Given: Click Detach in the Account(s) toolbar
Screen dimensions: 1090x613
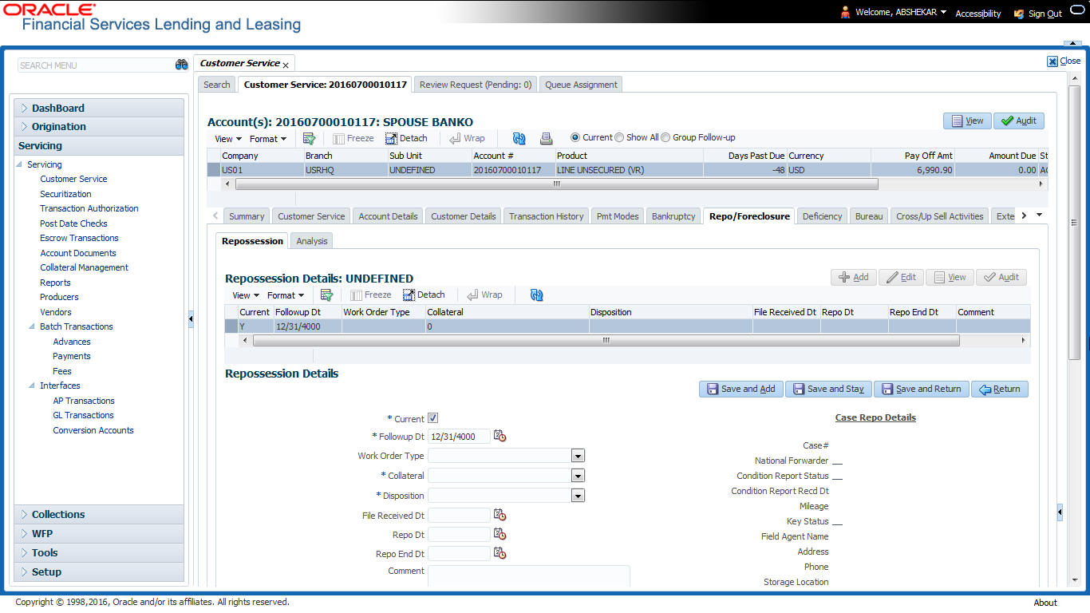Looking at the screenshot, I should [406, 138].
